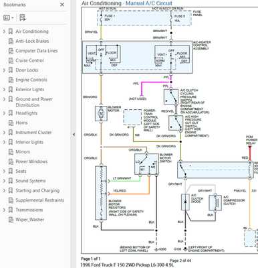This screenshot has width=258, height=268.
Task: Click the Blower Motor symbol in diagram
Action: tap(101, 114)
